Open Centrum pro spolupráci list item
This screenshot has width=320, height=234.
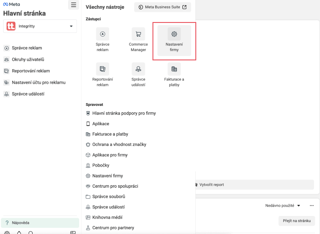pos(115,186)
